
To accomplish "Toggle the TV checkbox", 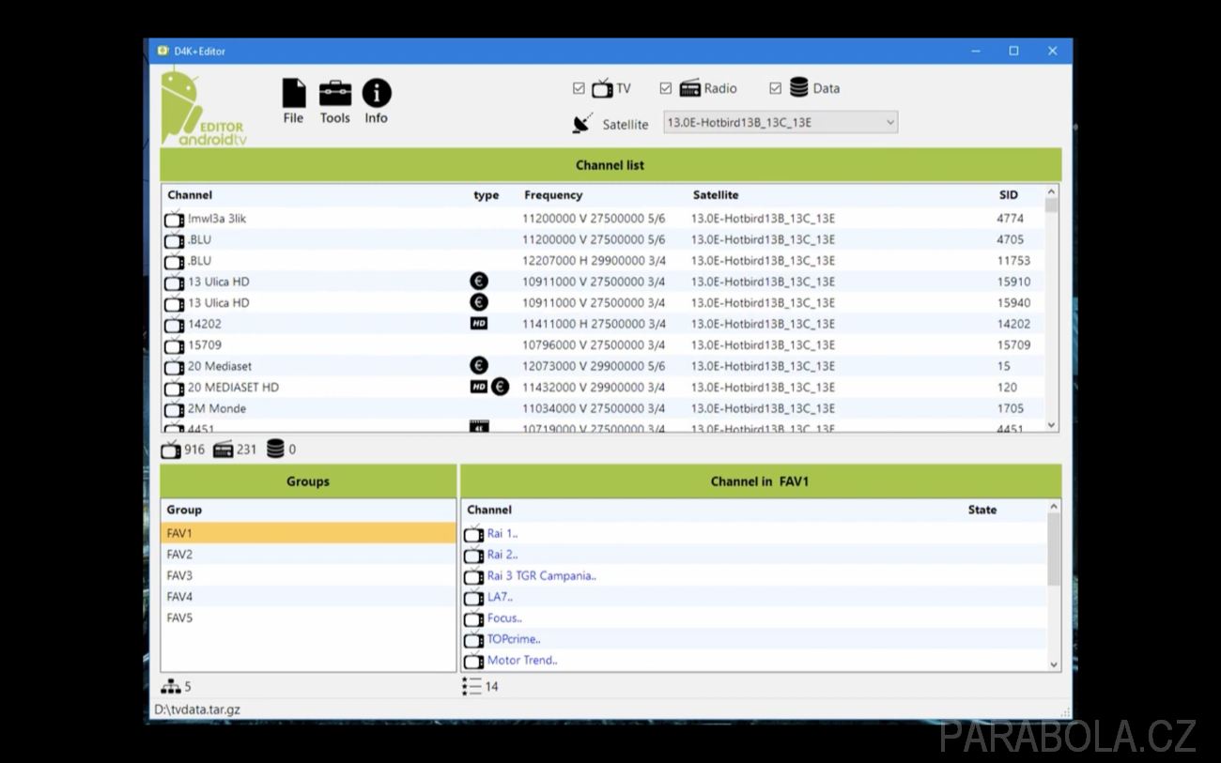I will [579, 88].
